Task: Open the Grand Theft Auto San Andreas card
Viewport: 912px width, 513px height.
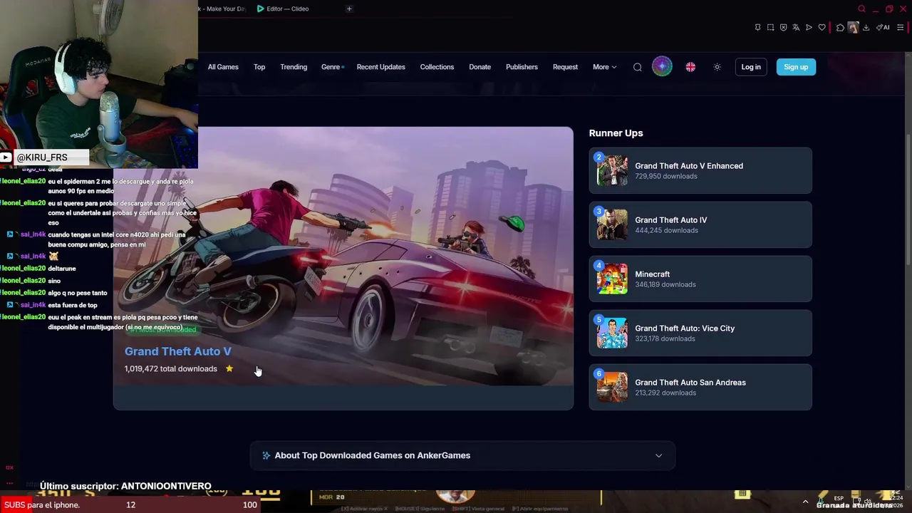Action: tap(700, 387)
